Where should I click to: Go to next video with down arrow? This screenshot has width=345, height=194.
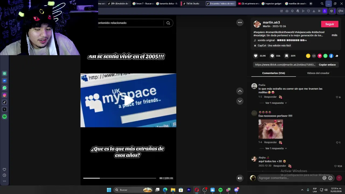[240, 101]
